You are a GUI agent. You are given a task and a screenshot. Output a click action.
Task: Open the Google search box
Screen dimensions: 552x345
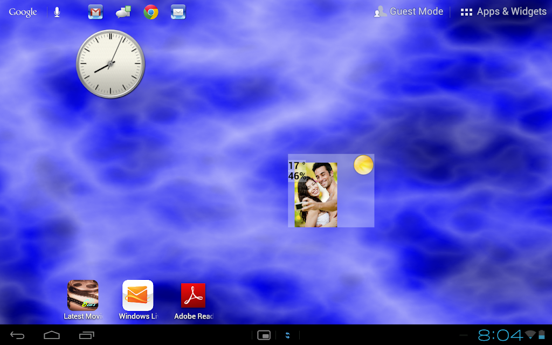coord(23,12)
